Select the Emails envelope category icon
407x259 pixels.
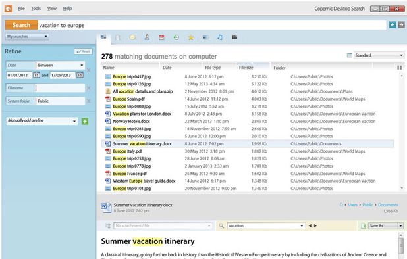(x=132, y=37)
